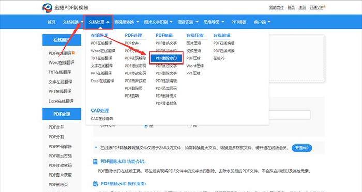Select PDF压缩 in the dropdown menu
This screenshot has width=362, height=192.
[x=193, y=58]
